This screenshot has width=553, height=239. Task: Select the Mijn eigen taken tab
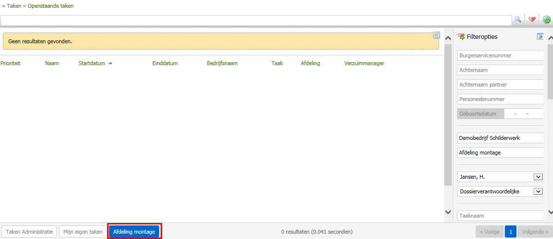[x=82, y=232]
